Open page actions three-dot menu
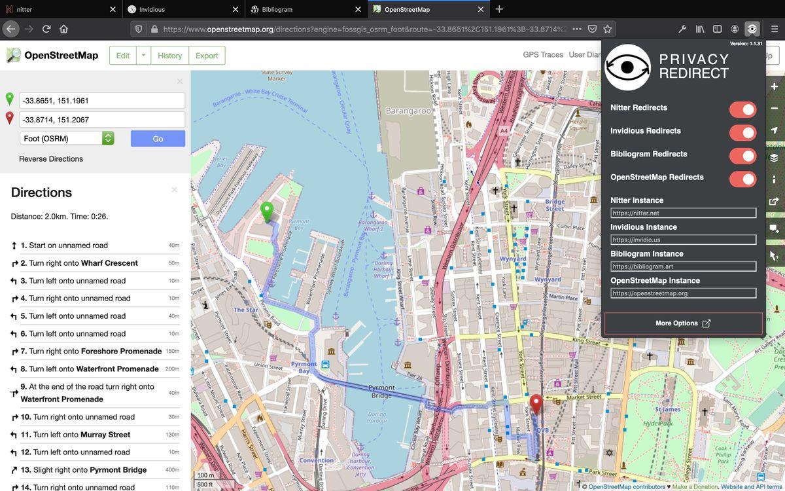 click(x=576, y=29)
